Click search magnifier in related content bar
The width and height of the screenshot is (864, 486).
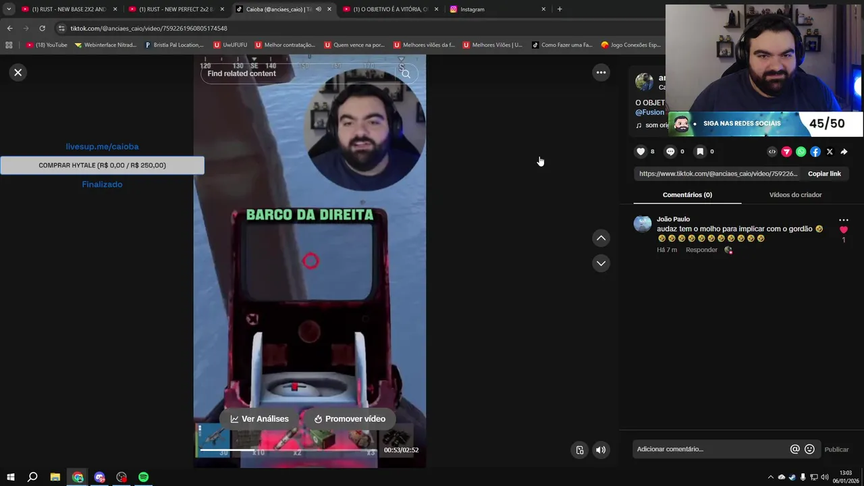coord(406,74)
